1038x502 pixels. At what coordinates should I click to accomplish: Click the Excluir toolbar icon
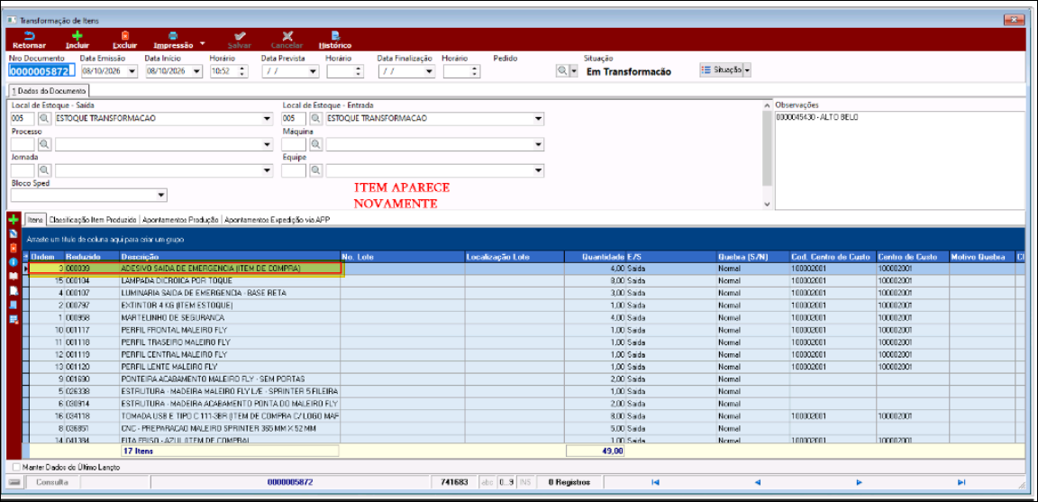(x=124, y=35)
